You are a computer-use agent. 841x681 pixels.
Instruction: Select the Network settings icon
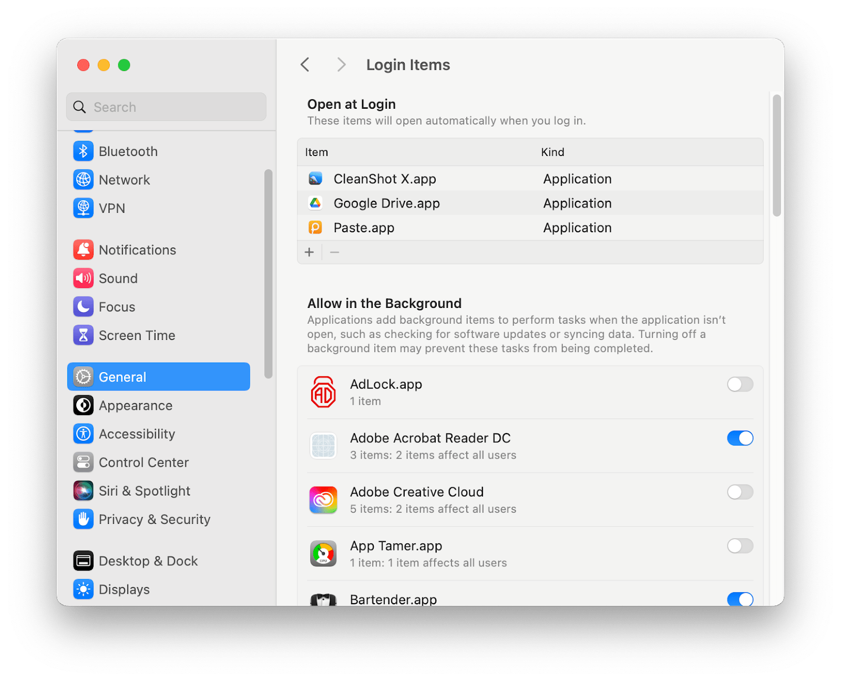[83, 179]
